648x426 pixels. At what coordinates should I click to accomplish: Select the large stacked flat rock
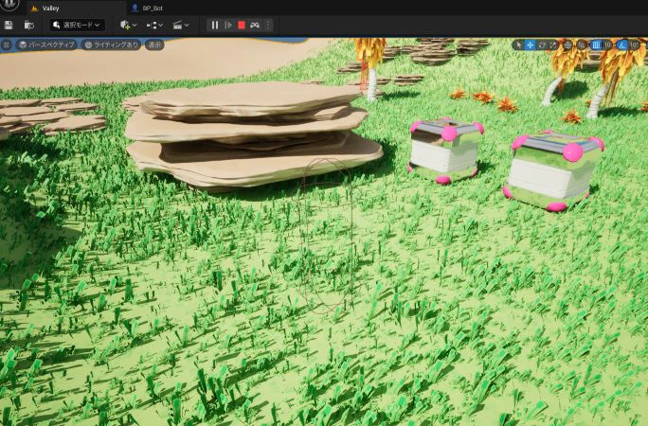click(x=253, y=136)
